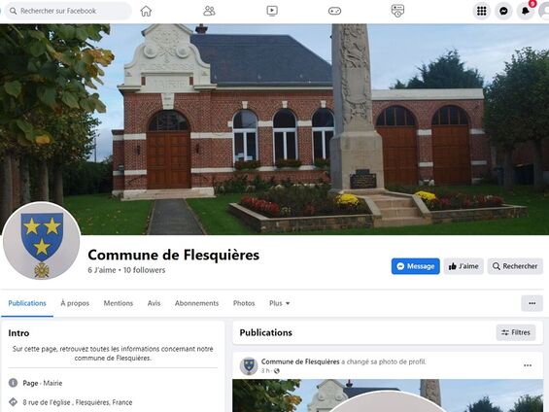Image resolution: width=549 pixels, height=412 pixels.
Task: Open the Friends icon in top bar
Action: [209, 12]
